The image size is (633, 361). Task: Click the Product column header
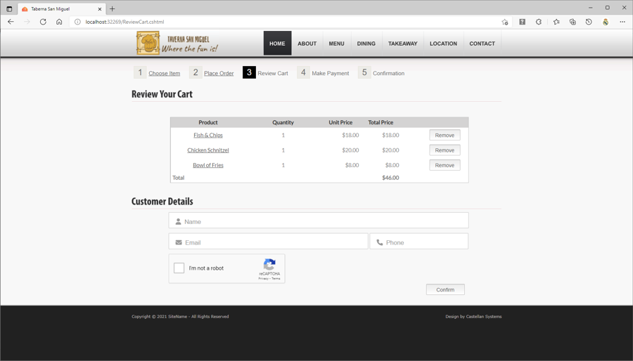[x=208, y=122]
